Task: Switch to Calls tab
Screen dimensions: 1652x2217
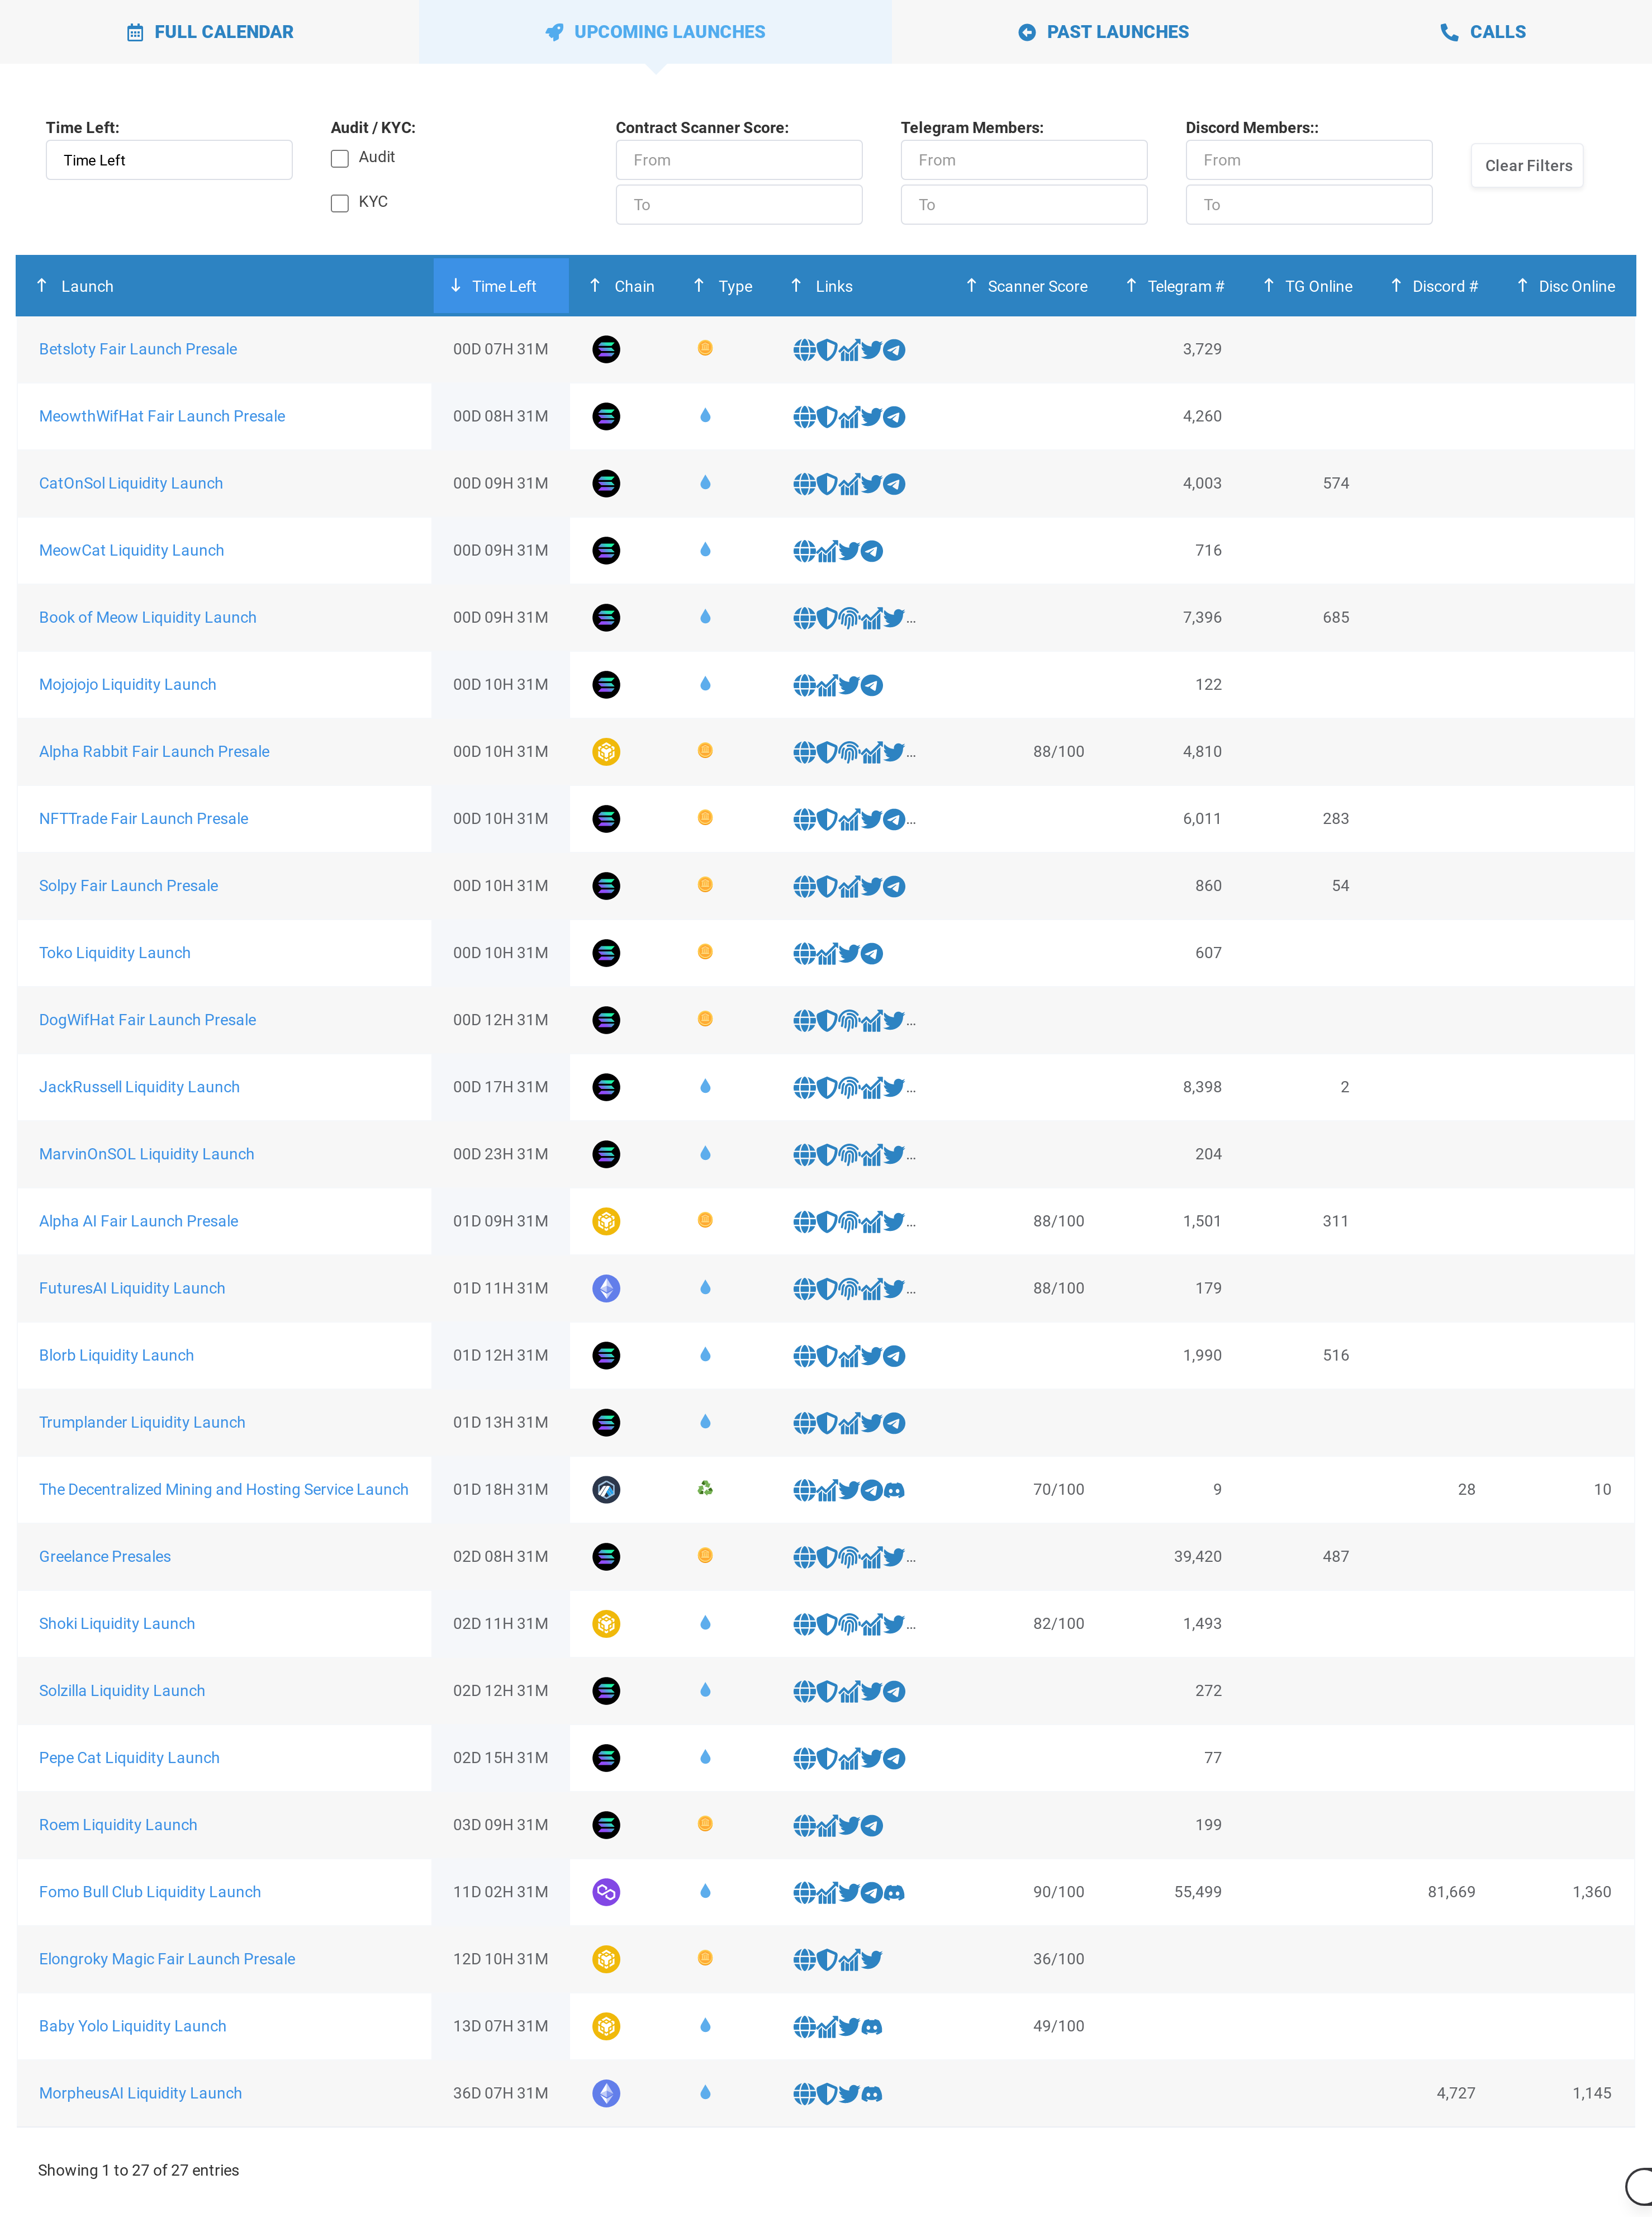Action: tap(1483, 32)
